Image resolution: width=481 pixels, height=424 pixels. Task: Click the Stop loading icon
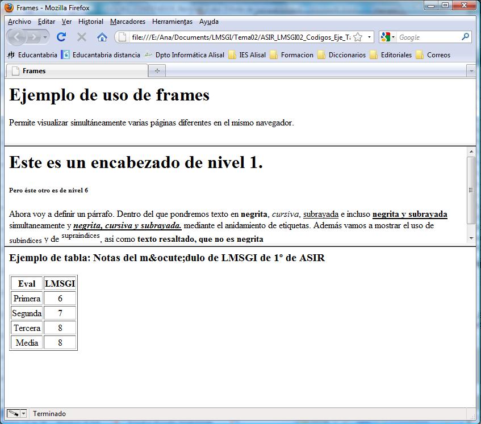[x=81, y=36]
